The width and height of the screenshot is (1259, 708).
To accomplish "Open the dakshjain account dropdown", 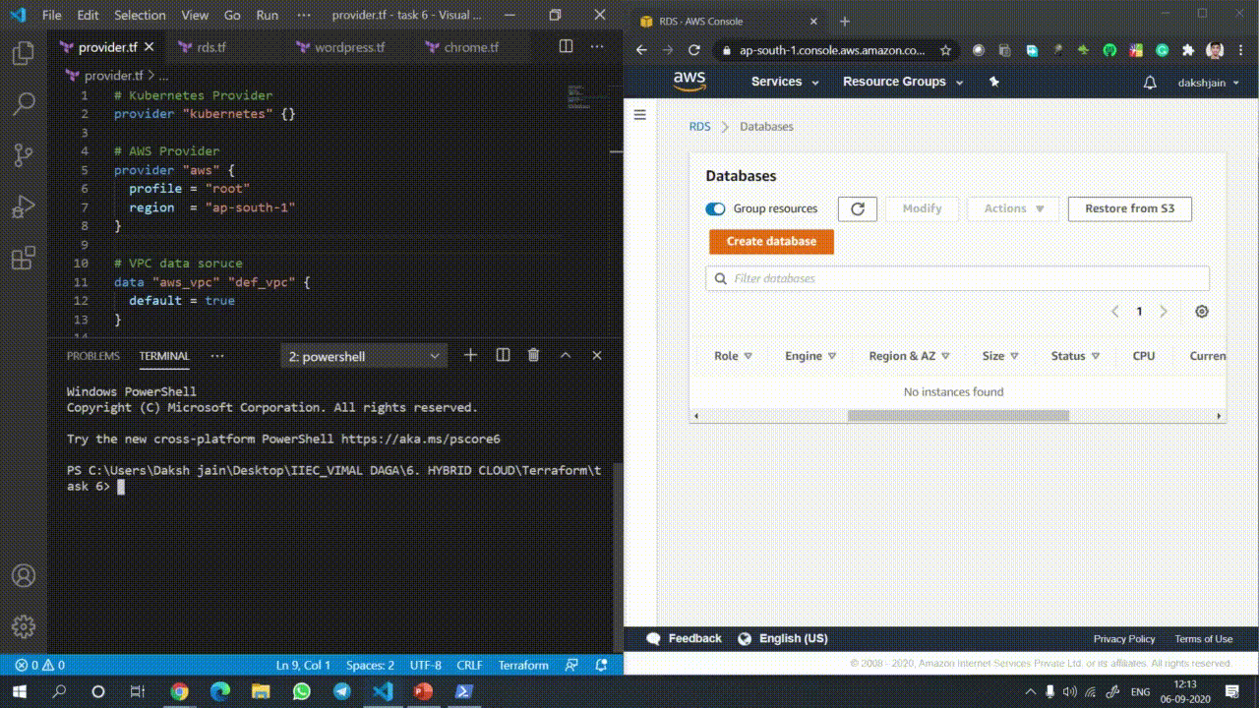I will click(x=1209, y=83).
